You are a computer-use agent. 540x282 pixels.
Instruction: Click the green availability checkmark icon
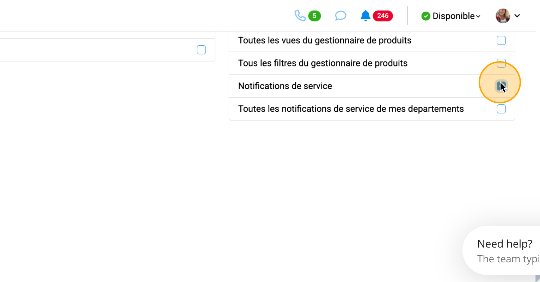click(426, 16)
